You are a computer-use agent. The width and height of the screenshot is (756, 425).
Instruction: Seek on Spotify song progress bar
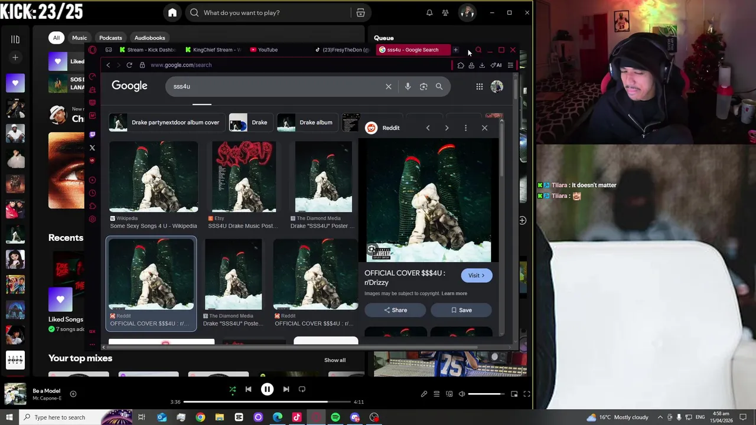click(x=267, y=402)
